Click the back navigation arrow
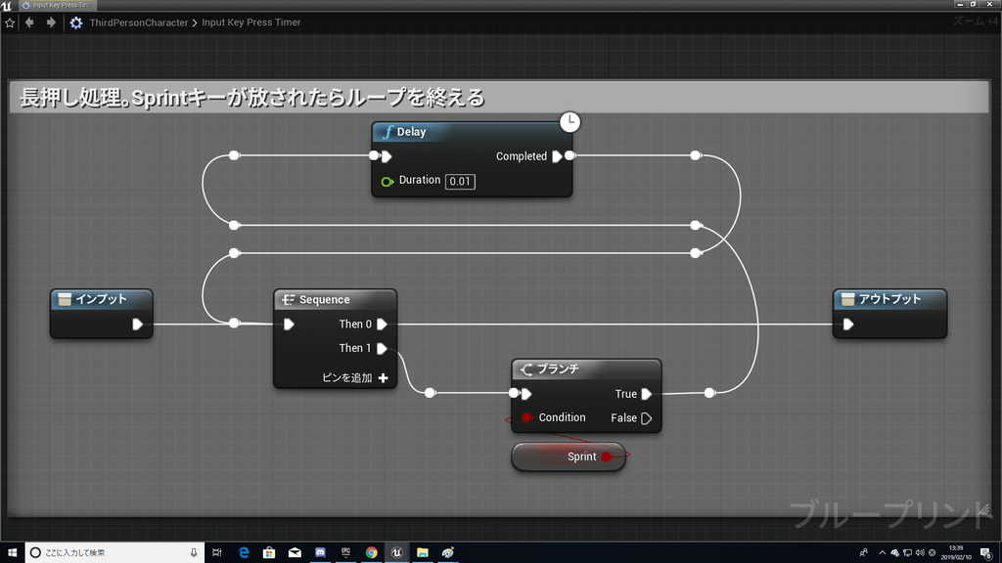This screenshot has width=1002, height=563. (29, 22)
